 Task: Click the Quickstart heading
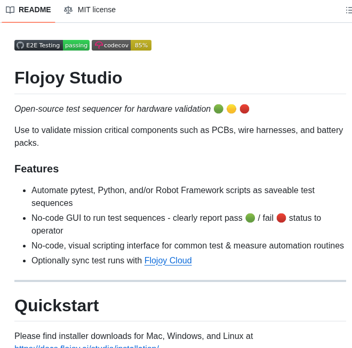point(57,305)
